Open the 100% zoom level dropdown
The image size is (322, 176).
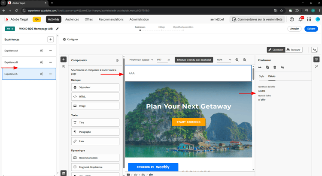tap(224, 60)
